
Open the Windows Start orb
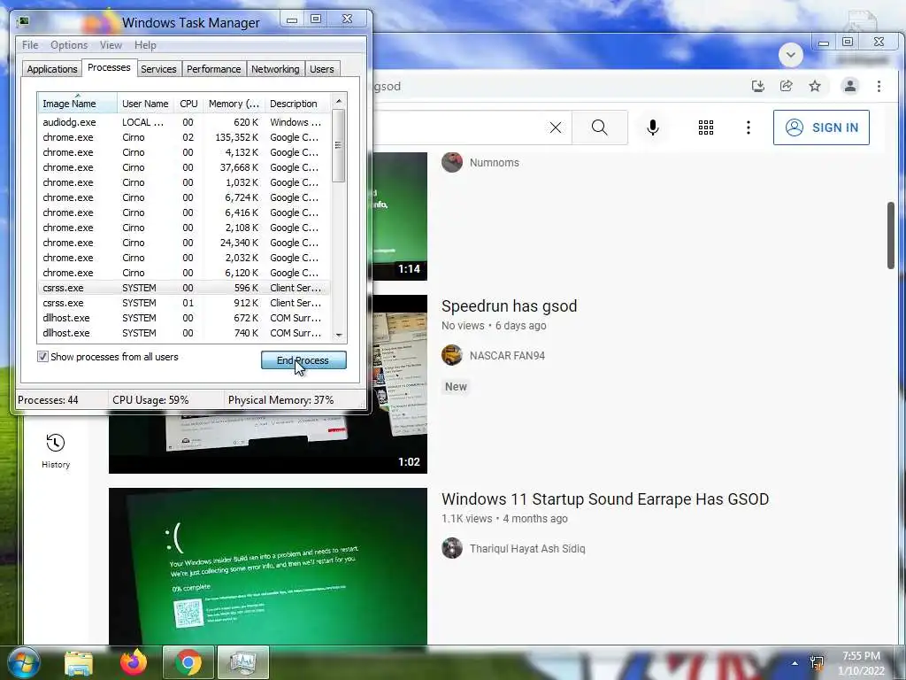pos(24,662)
